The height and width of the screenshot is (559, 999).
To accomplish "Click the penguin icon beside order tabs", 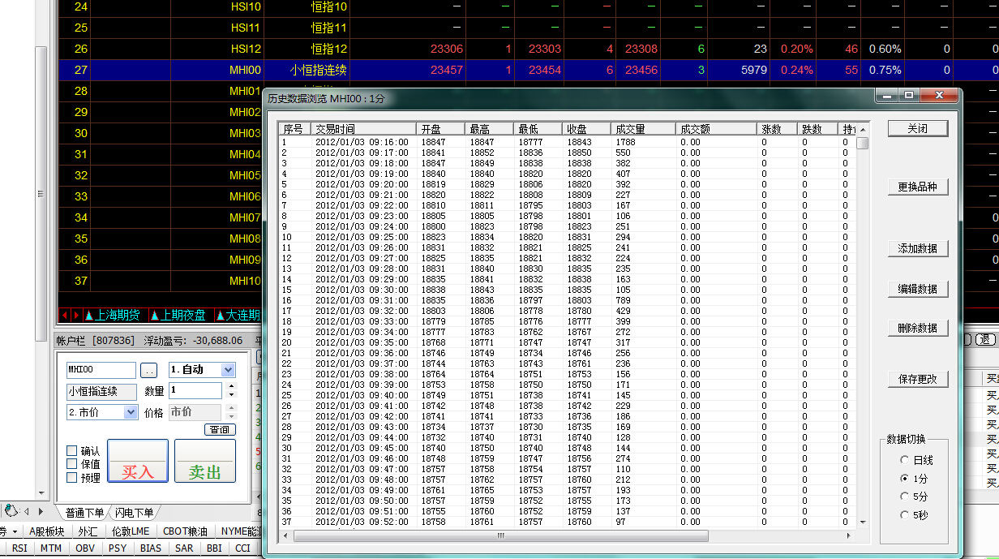I will pos(11,511).
